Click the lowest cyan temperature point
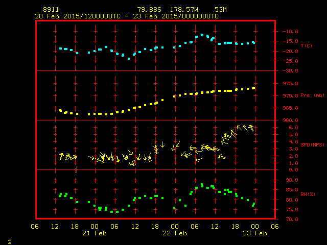 [x=129, y=59]
